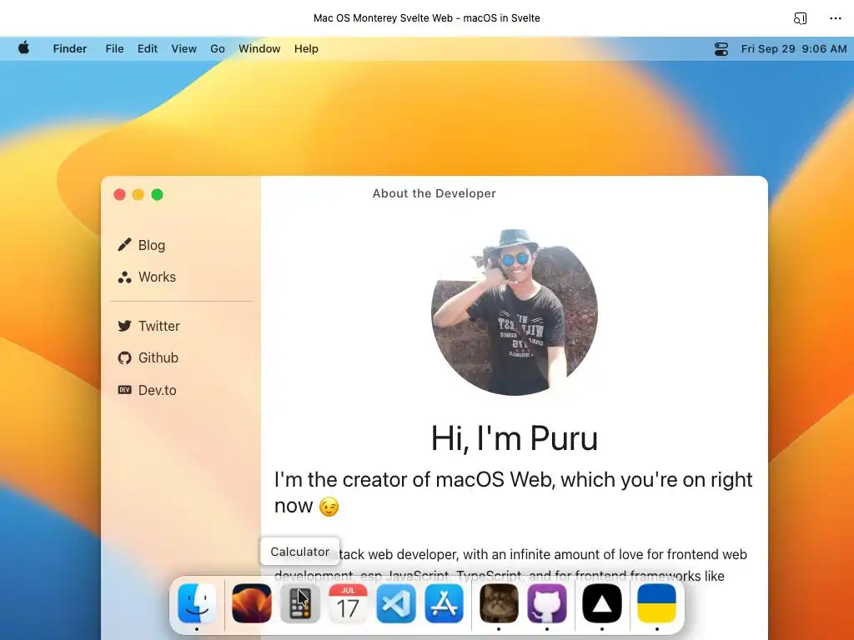Open the Finder menu
This screenshot has width=854, height=640.
[70, 48]
